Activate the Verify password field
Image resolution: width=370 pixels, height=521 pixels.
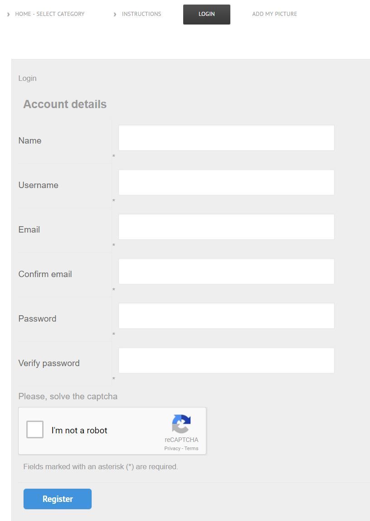tap(226, 361)
